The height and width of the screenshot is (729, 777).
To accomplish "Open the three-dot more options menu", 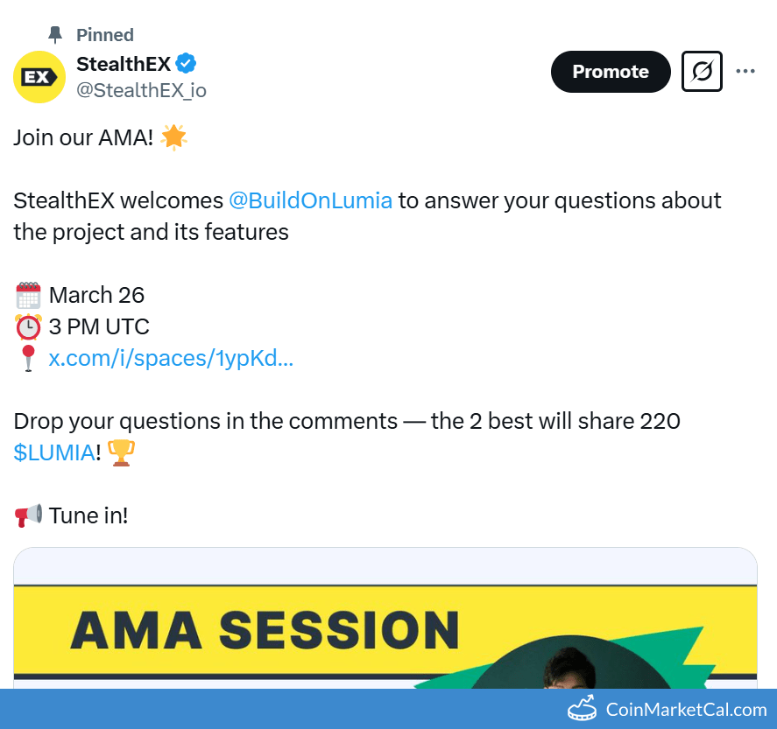I will (x=745, y=72).
